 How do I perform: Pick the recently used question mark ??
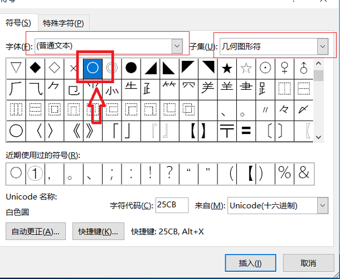click(x=169, y=174)
